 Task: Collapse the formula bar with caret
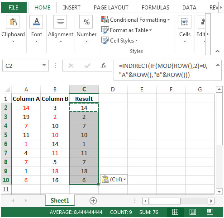coord(218,65)
